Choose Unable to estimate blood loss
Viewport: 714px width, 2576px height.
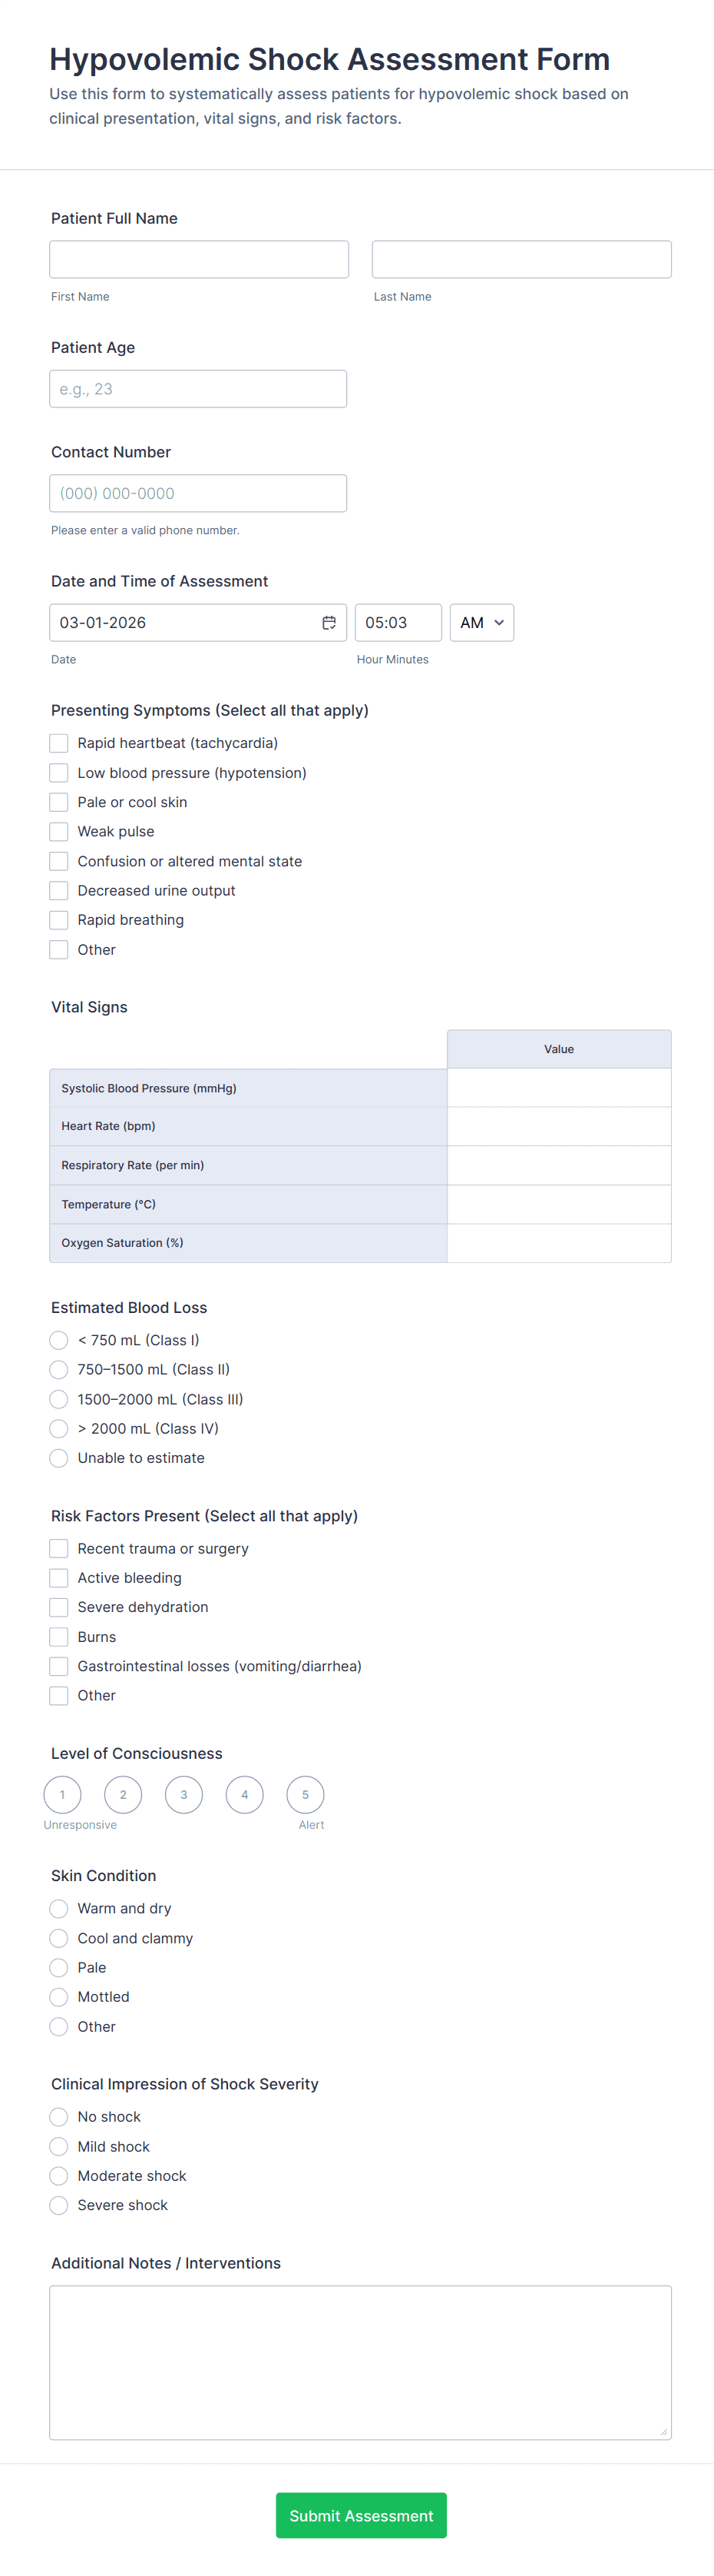point(59,1458)
